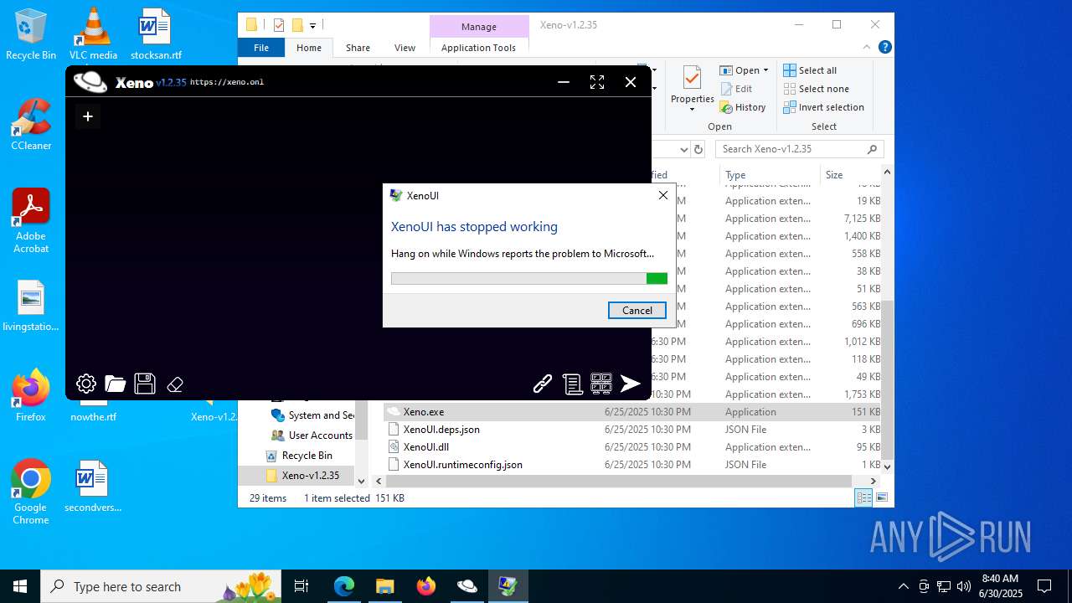
Task: Click the Xeno execute arrow icon
Action: tap(631, 384)
